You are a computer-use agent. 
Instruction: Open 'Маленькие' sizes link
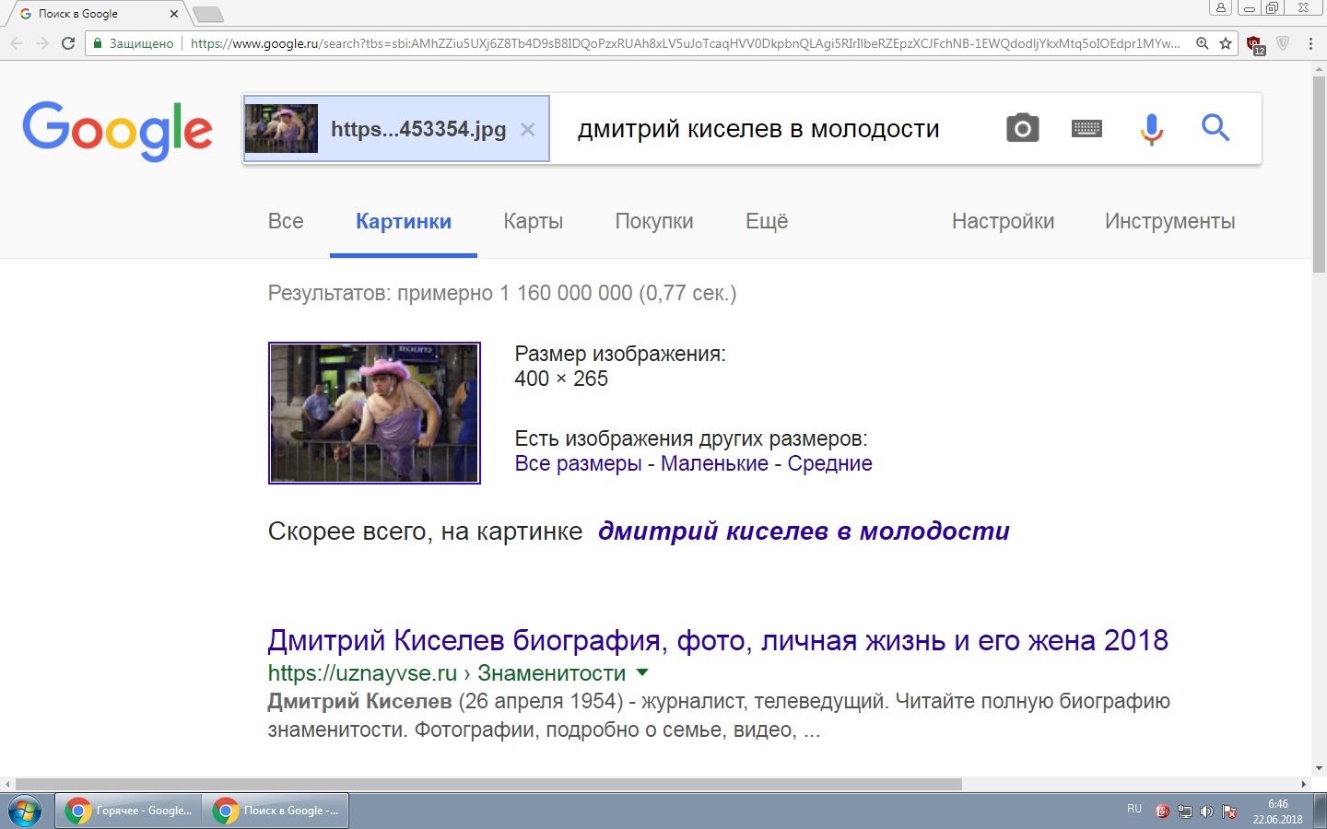(x=714, y=463)
